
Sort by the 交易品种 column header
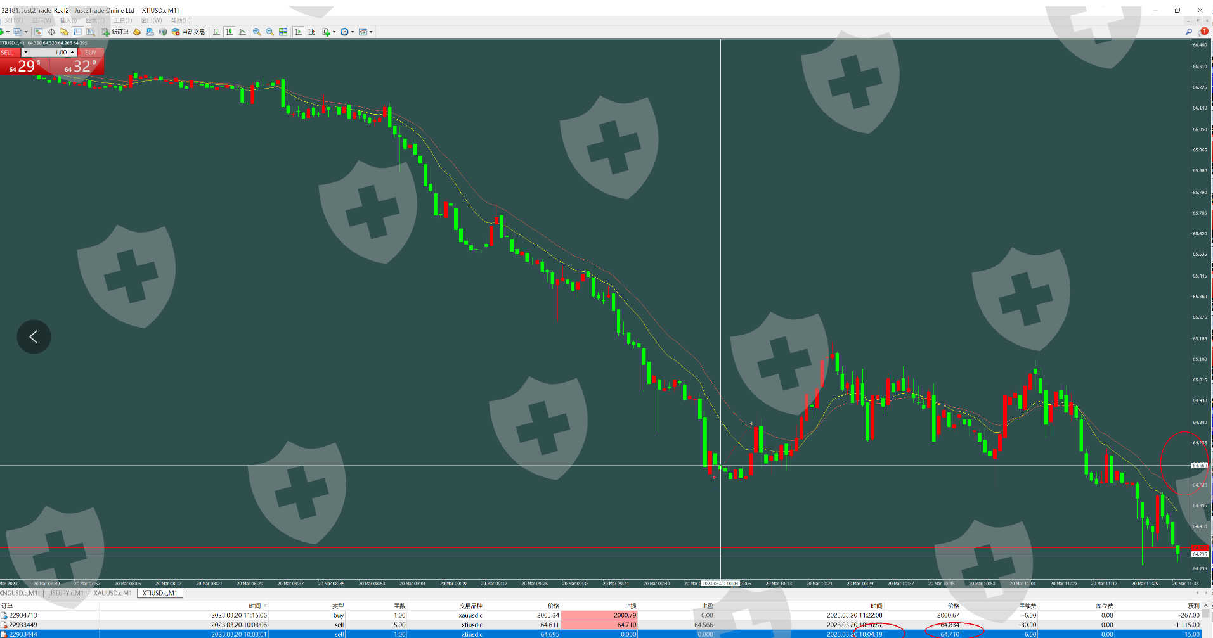[x=470, y=606]
